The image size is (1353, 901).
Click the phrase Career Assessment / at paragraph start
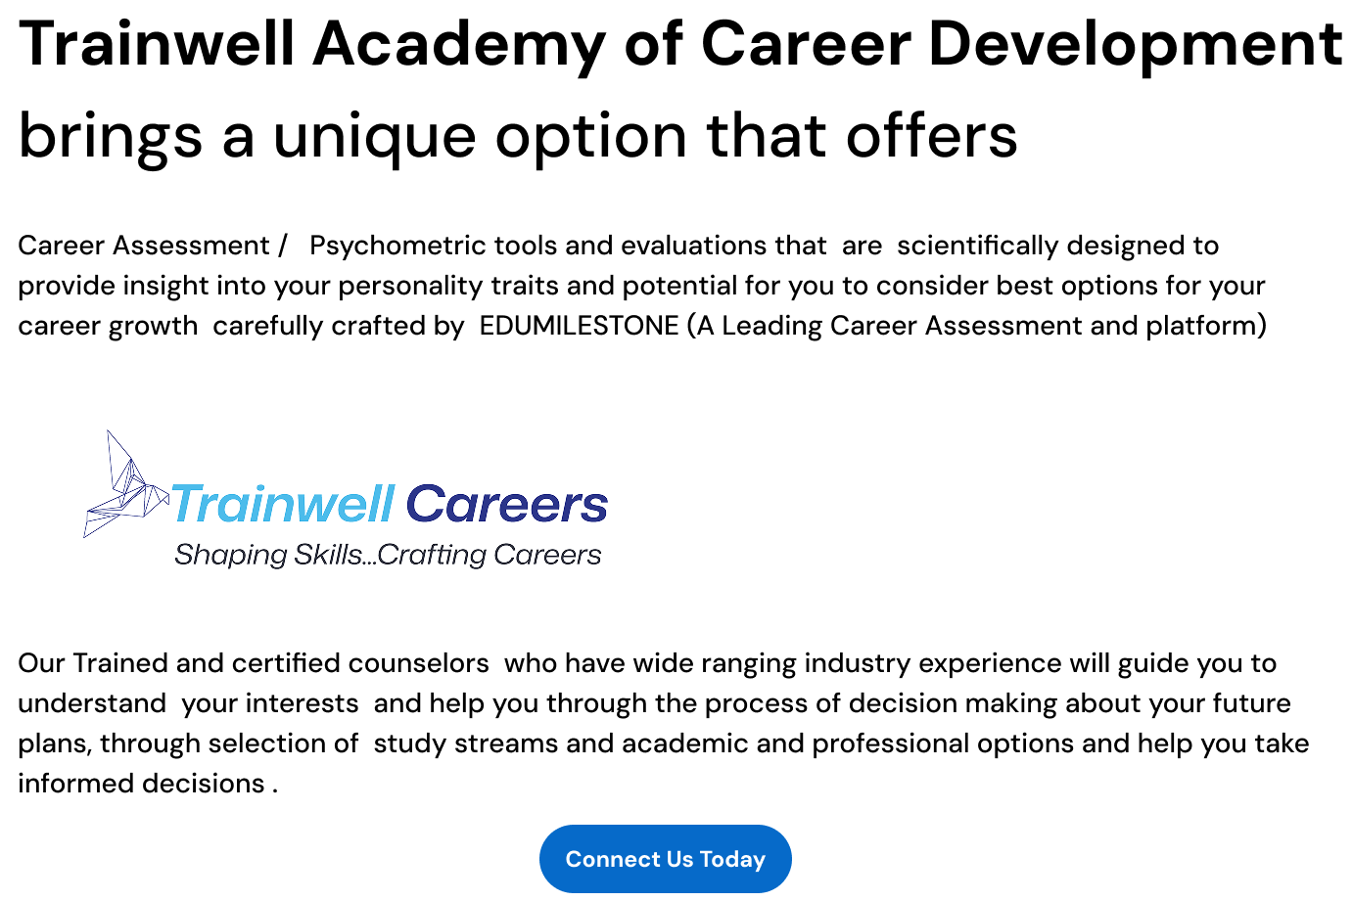pyautogui.click(x=153, y=246)
